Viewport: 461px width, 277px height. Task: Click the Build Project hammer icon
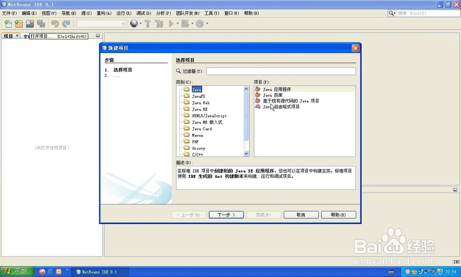pyautogui.click(x=148, y=24)
